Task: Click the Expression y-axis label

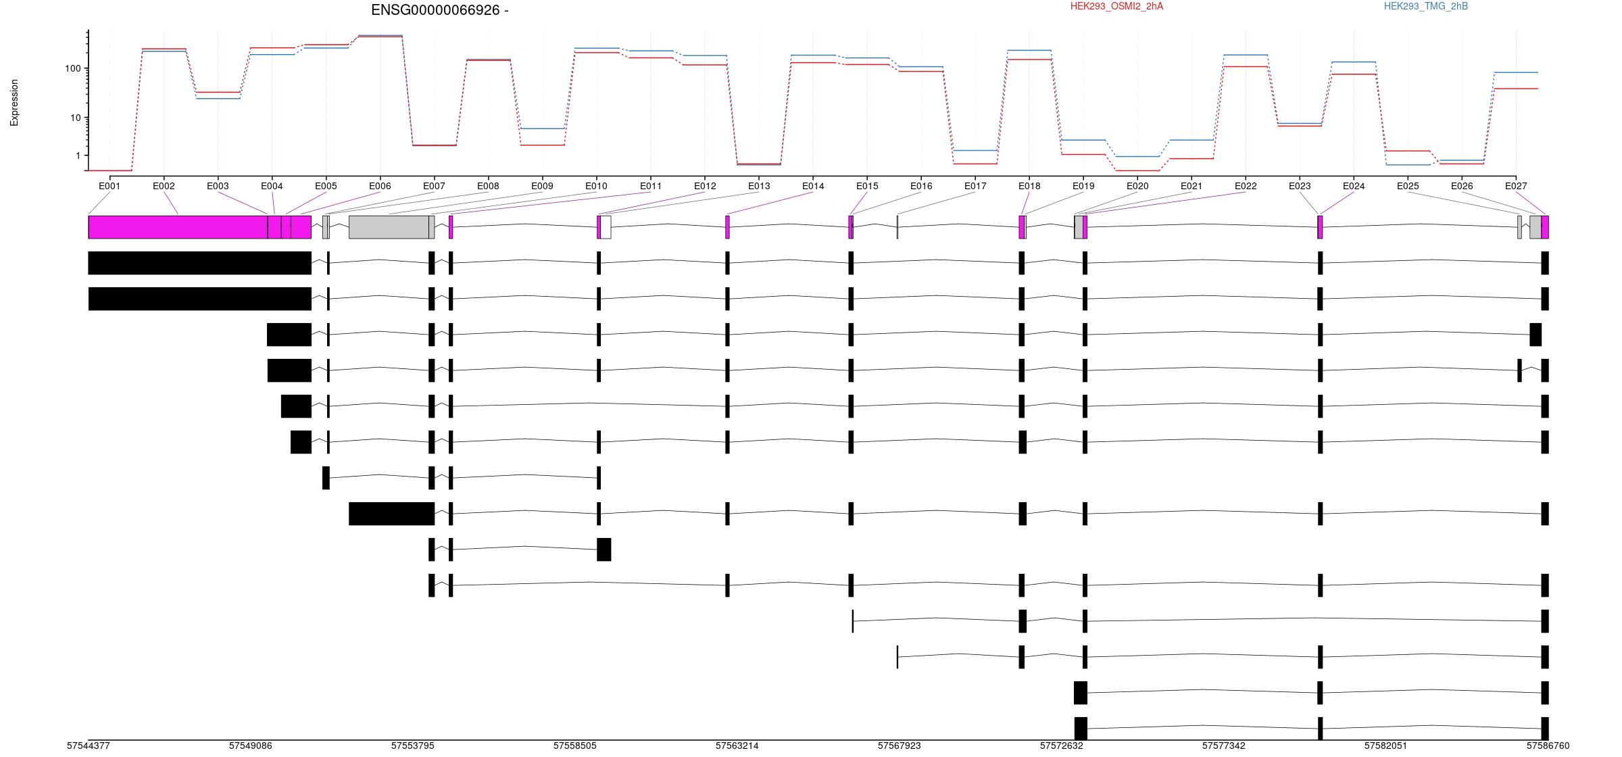Action: click(x=14, y=103)
